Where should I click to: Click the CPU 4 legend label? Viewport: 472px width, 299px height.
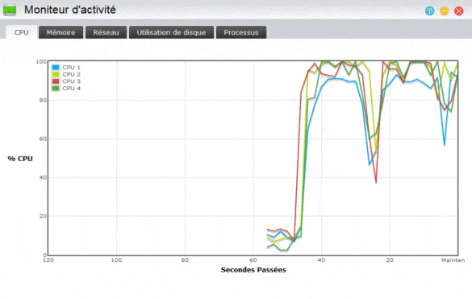click(x=71, y=88)
